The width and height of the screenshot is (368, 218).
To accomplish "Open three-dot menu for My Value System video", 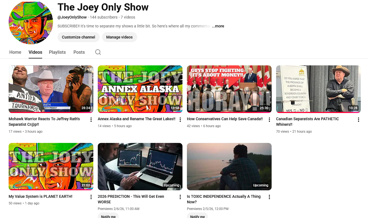I will tap(91, 197).
